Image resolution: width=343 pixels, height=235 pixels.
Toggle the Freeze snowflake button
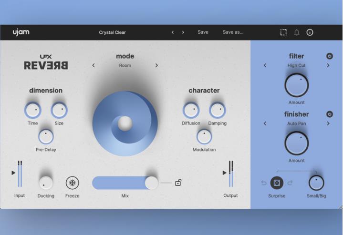pyautogui.click(x=73, y=183)
